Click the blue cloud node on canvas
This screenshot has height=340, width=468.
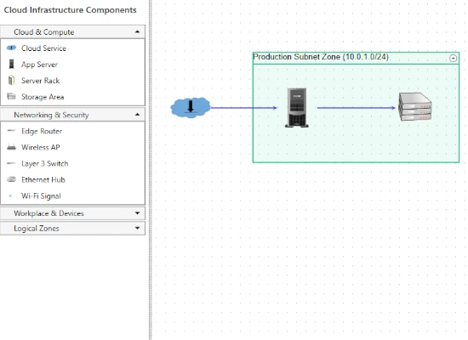tap(191, 107)
